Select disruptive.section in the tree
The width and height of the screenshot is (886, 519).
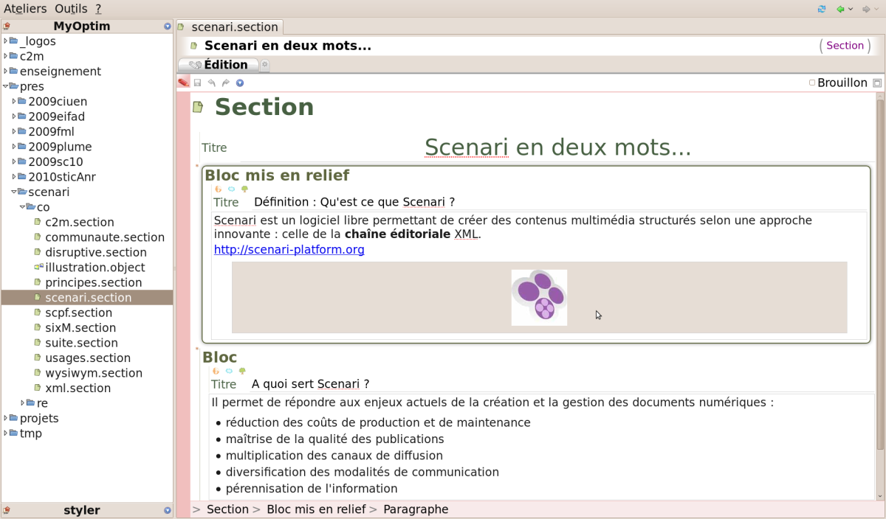tap(96, 253)
